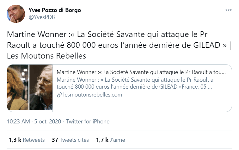This screenshot has height=150, width=239.
Task: View the 10:23 AM timestamp link
Action: point(18,122)
